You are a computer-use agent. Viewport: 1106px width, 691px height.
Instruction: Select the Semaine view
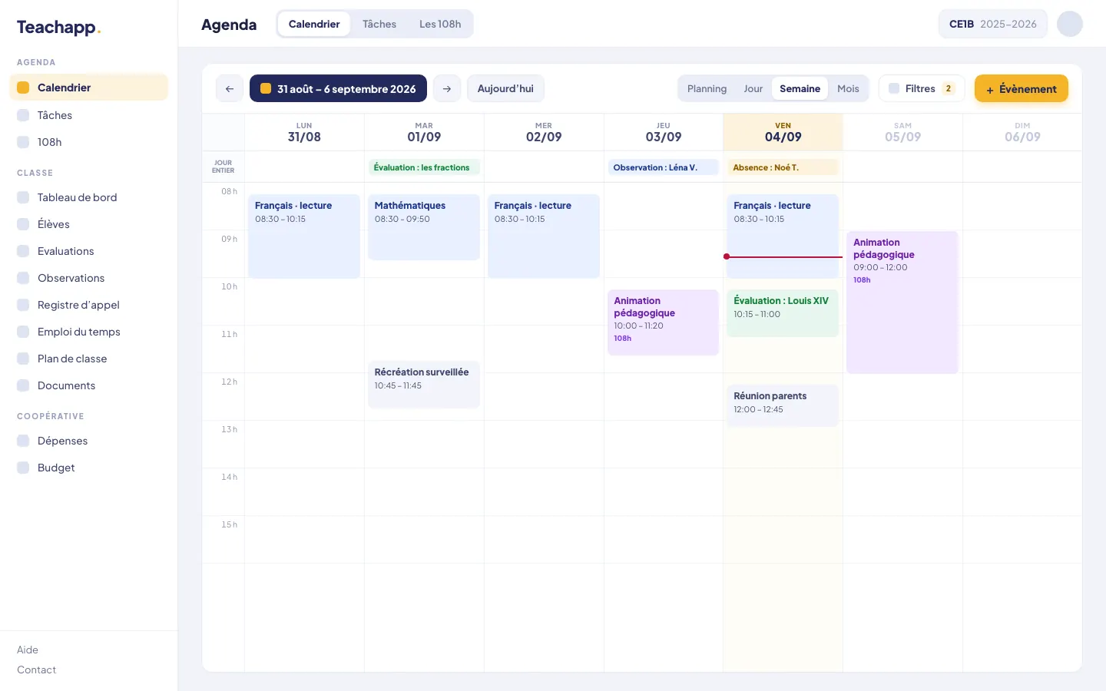800,88
